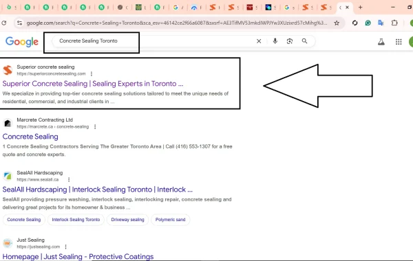Click the 'Driveway sealing' sitelink chip

pos(128,220)
